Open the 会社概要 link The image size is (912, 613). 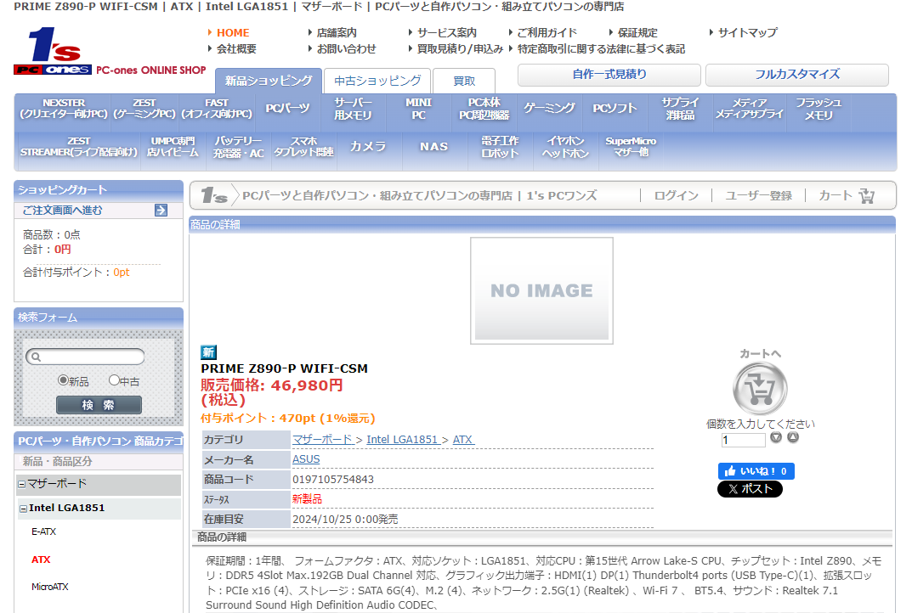pos(236,49)
